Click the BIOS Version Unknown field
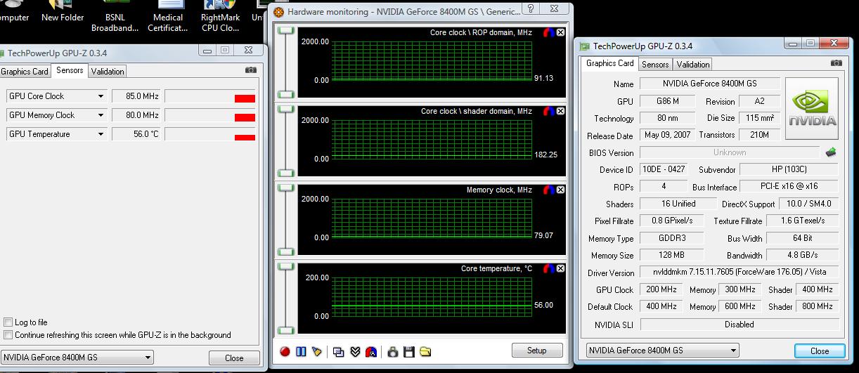 730,152
